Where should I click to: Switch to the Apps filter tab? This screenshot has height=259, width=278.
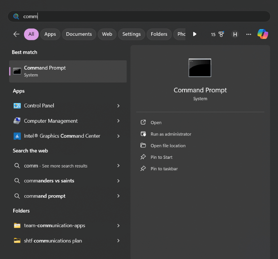point(50,34)
